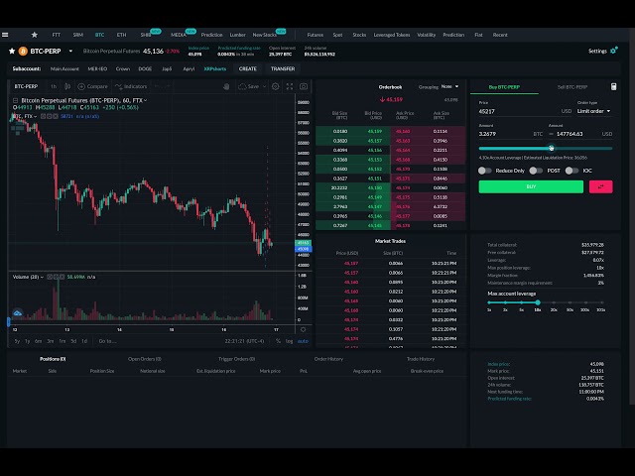
Task: Unfavorite BTC-PERP using the star beside its name
Action: pyautogui.click(x=12, y=51)
